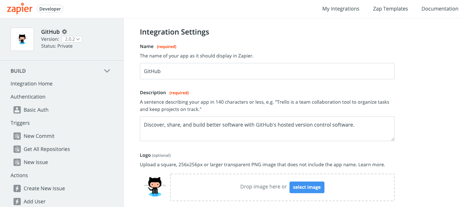
Task: Click into the Description text area
Action: point(267,129)
